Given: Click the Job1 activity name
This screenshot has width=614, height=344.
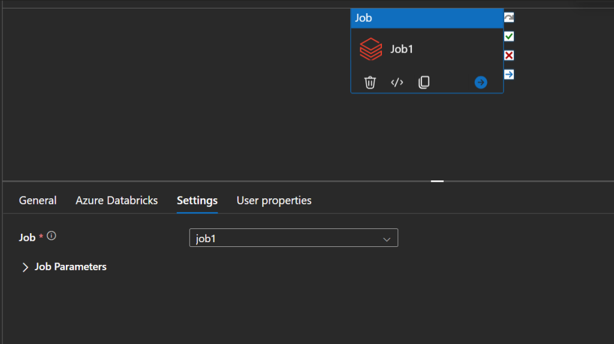Looking at the screenshot, I should [402, 49].
